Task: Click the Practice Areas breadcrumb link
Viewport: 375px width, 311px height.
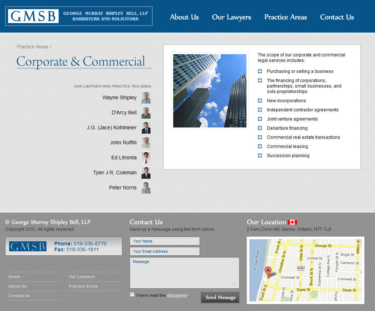Action: click(x=32, y=47)
